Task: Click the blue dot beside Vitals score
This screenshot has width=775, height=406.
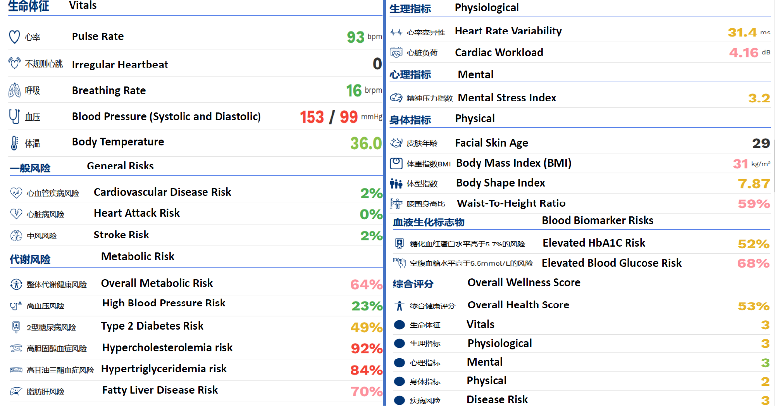Action: [399, 325]
